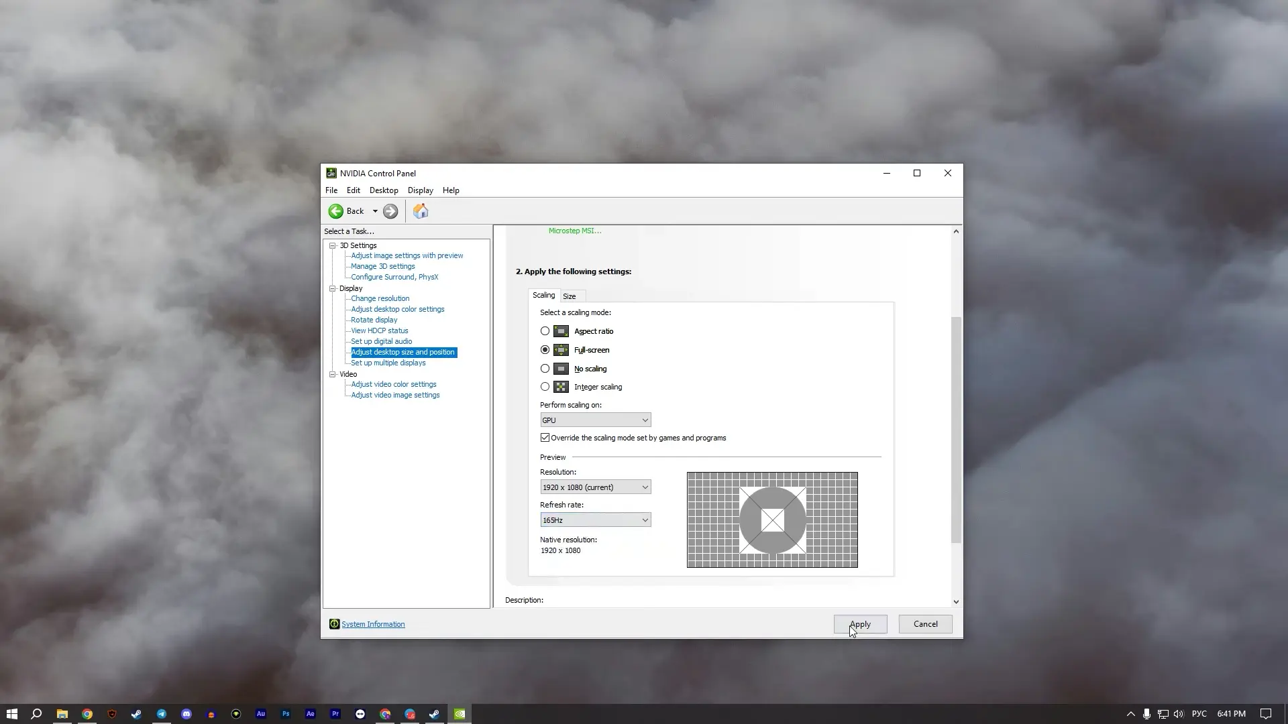This screenshot has height=724, width=1288.
Task: Open the Perform scaling on GPU dropdown
Action: (596, 420)
